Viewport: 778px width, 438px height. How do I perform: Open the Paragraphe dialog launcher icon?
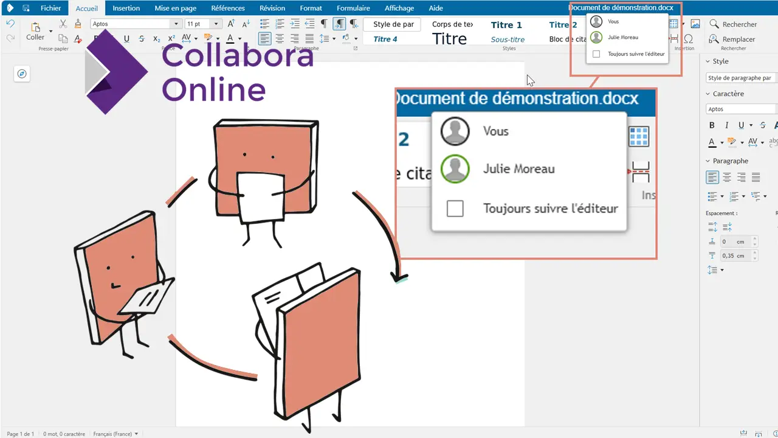click(x=356, y=48)
